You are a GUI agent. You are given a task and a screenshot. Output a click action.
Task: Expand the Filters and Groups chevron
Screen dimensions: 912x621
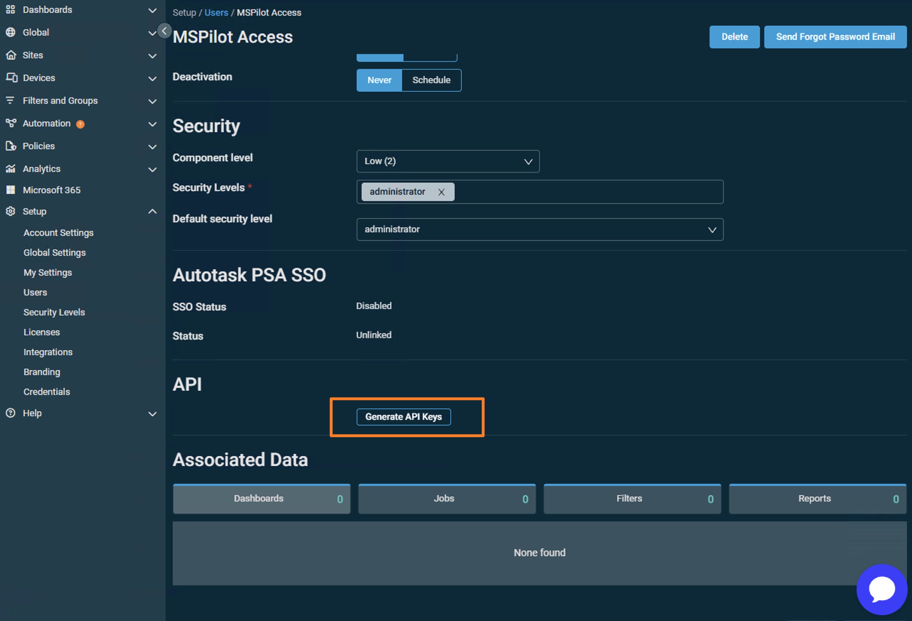coord(152,101)
